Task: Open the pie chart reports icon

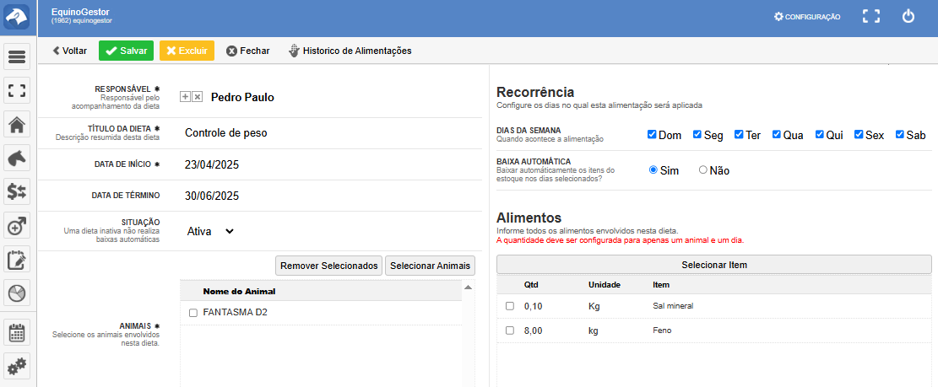Action: point(18,293)
